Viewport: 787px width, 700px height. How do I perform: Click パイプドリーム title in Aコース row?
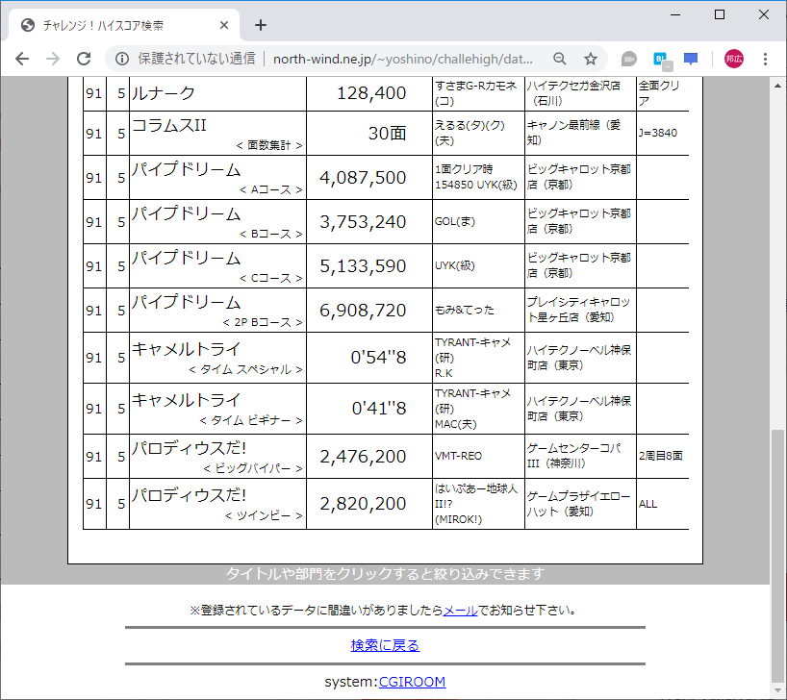pyautogui.click(x=187, y=169)
